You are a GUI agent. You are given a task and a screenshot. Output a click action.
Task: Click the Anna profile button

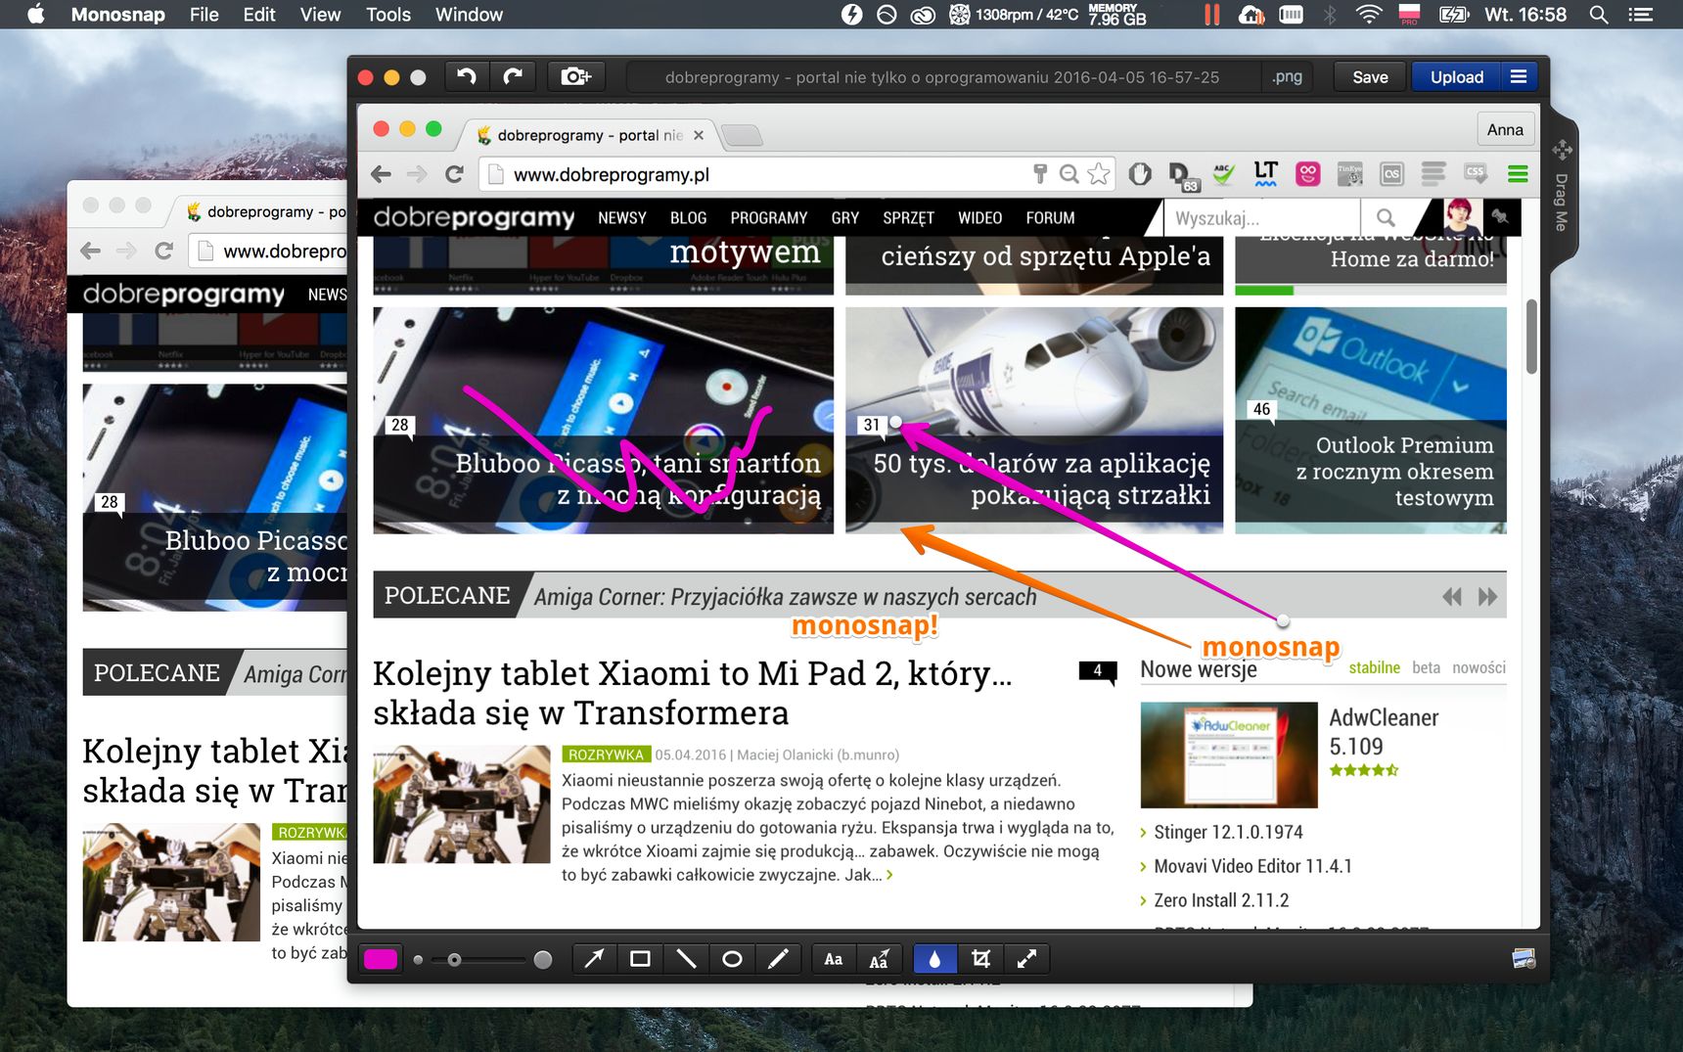coord(1505,129)
